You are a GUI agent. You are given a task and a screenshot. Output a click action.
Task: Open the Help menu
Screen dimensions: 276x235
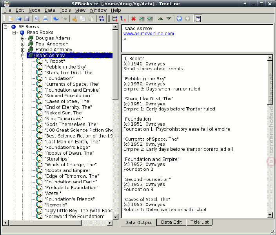click(x=116, y=10)
